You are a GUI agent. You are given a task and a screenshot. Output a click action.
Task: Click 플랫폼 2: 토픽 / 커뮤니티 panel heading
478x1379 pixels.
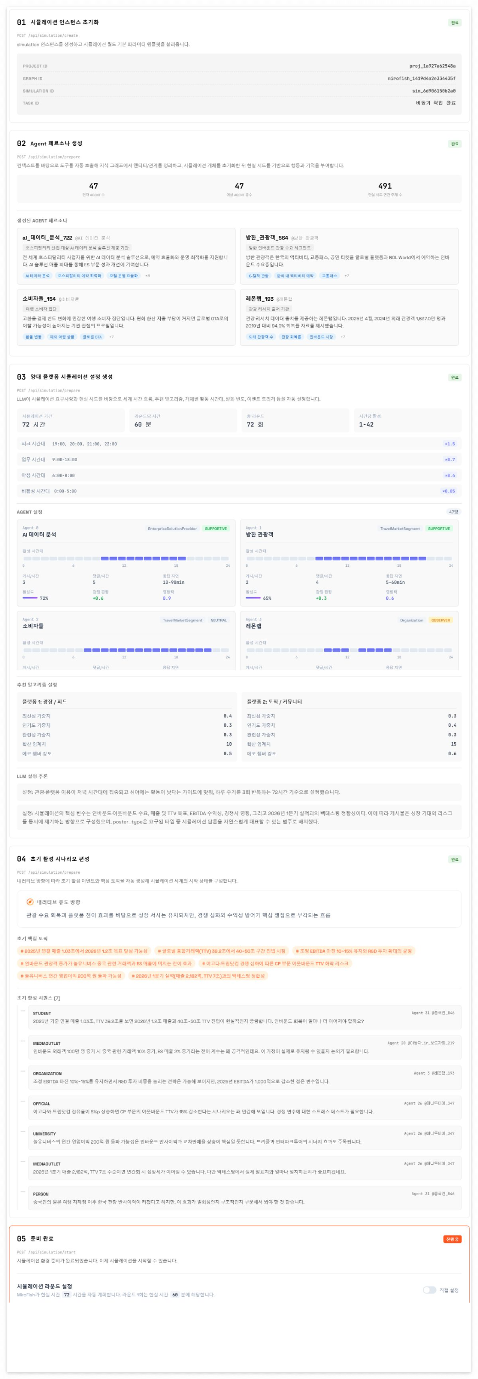pyautogui.click(x=274, y=701)
